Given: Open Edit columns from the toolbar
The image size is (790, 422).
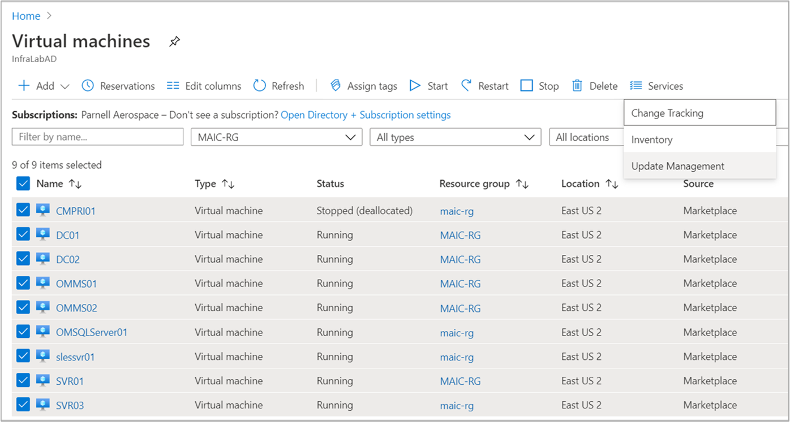Looking at the screenshot, I should [x=204, y=86].
